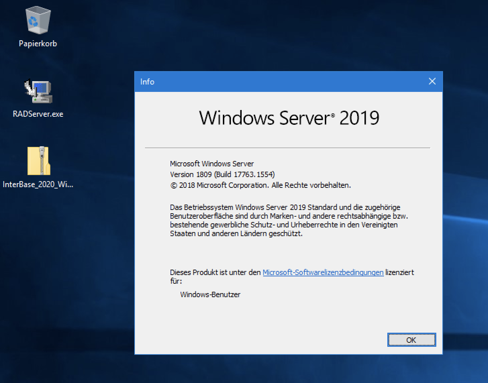Click the Windows-Benutzer licensee name

click(x=210, y=294)
